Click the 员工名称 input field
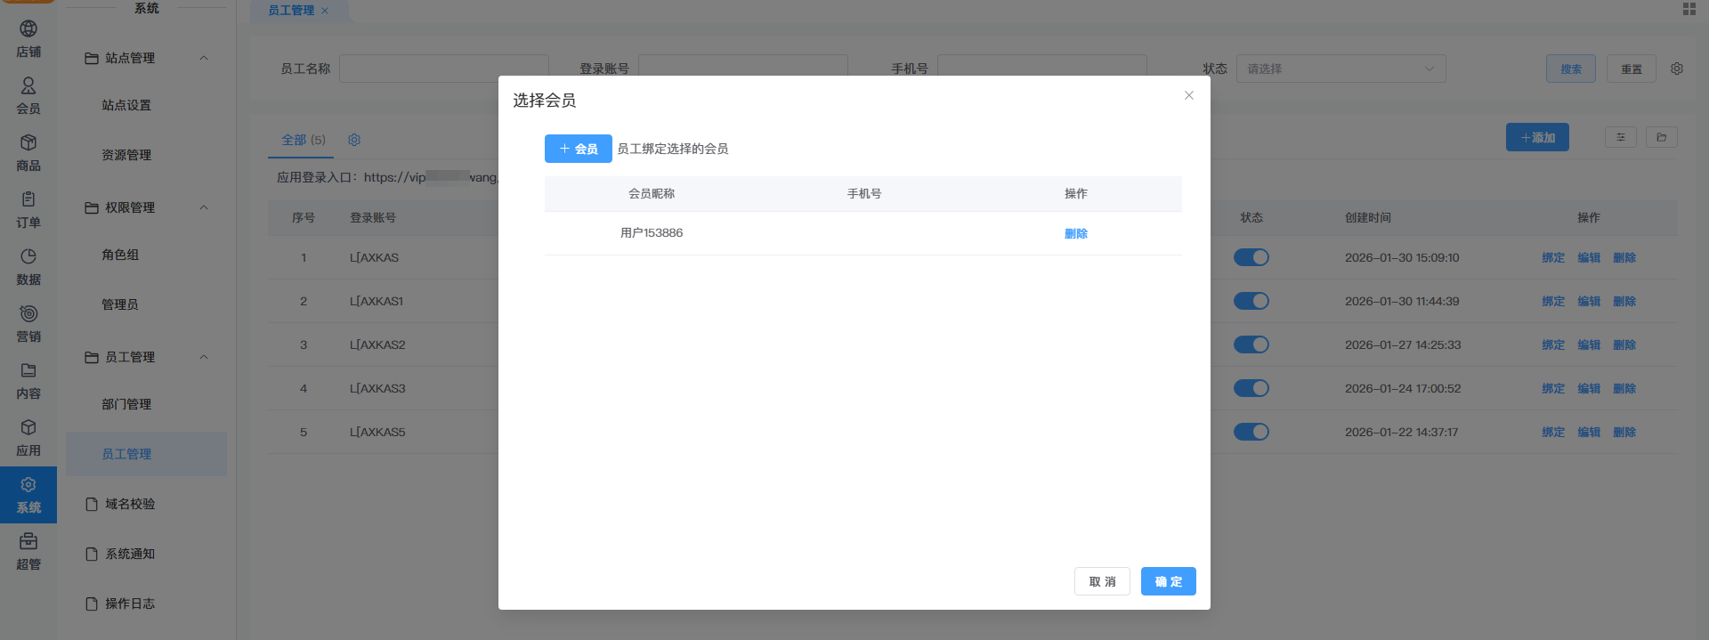This screenshot has height=640, width=1709. point(443,69)
